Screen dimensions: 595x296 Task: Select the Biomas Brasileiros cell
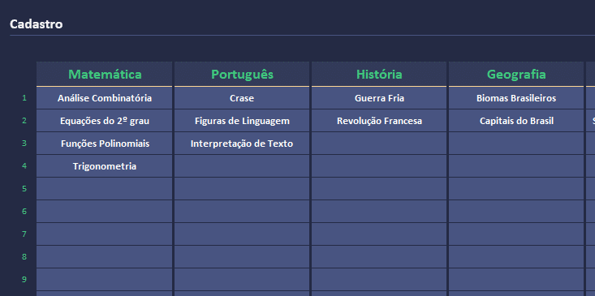pyautogui.click(x=516, y=98)
